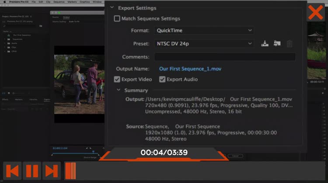Close the video overlay with orange X
This screenshot has height=183, width=328.
click(x=315, y=13)
